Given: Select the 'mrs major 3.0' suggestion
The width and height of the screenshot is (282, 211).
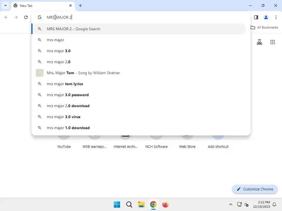Looking at the screenshot, I should 139,51.
